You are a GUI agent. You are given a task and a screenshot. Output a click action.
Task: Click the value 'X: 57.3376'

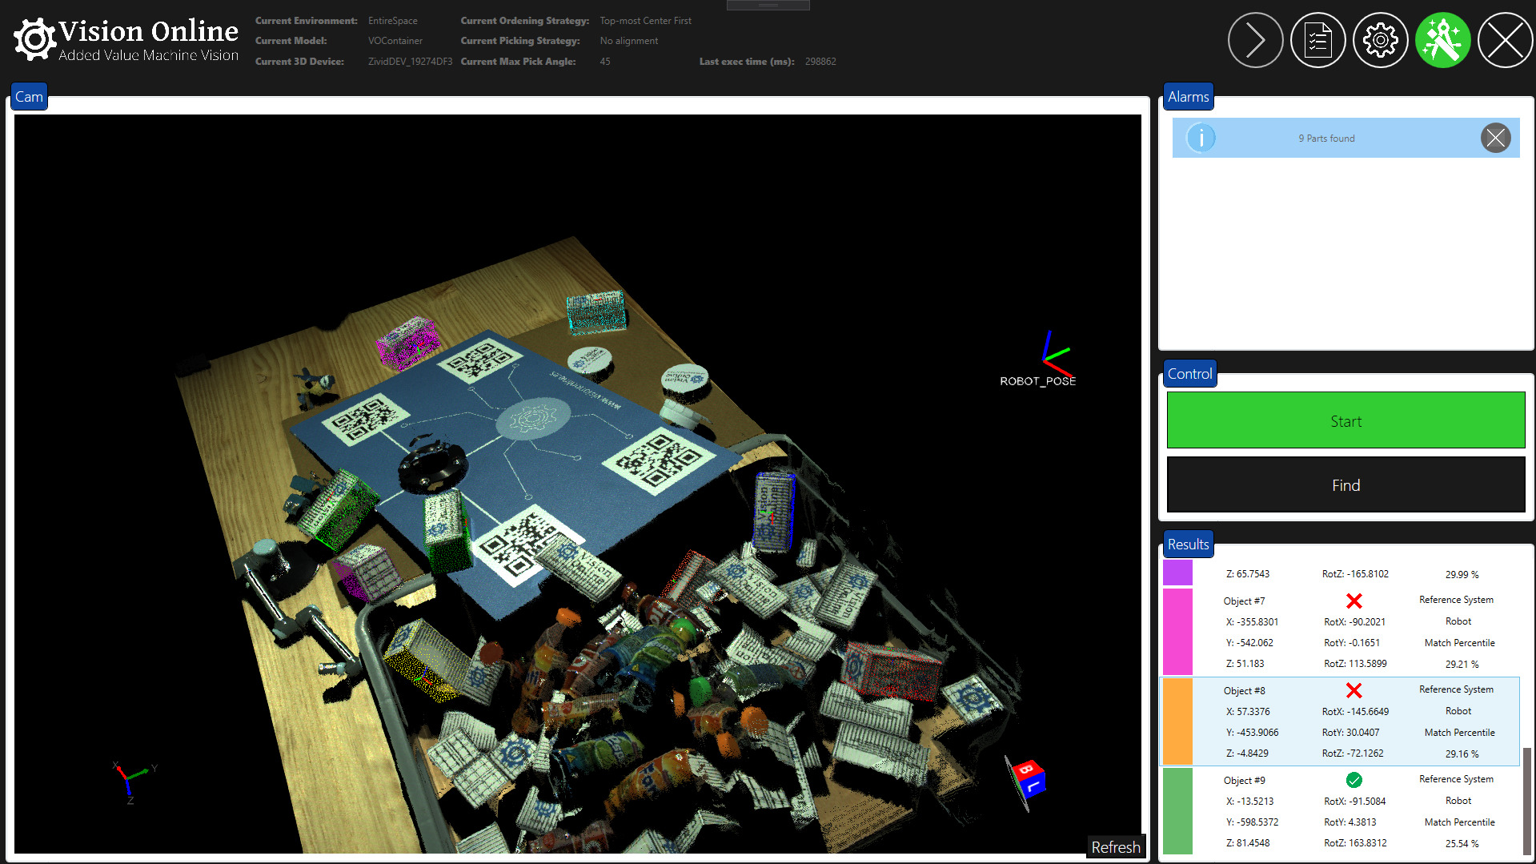pyautogui.click(x=1248, y=712)
